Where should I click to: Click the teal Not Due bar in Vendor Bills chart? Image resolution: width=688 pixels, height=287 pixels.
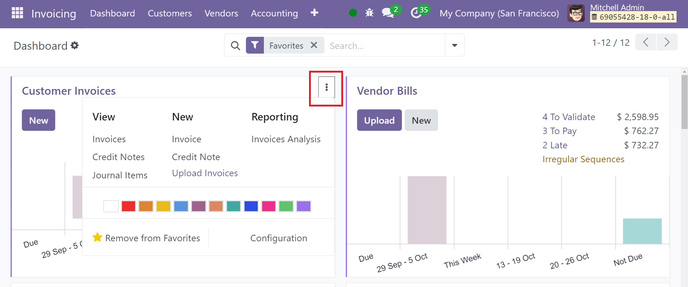(642, 231)
